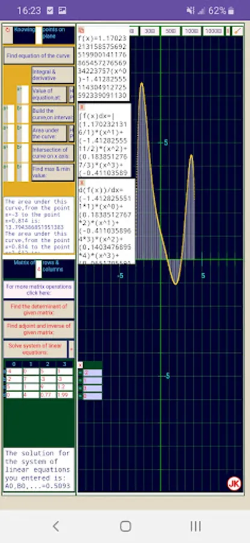Close the f(x) equation result panel
250x543 pixels.
pyautogui.click(x=81, y=30)
